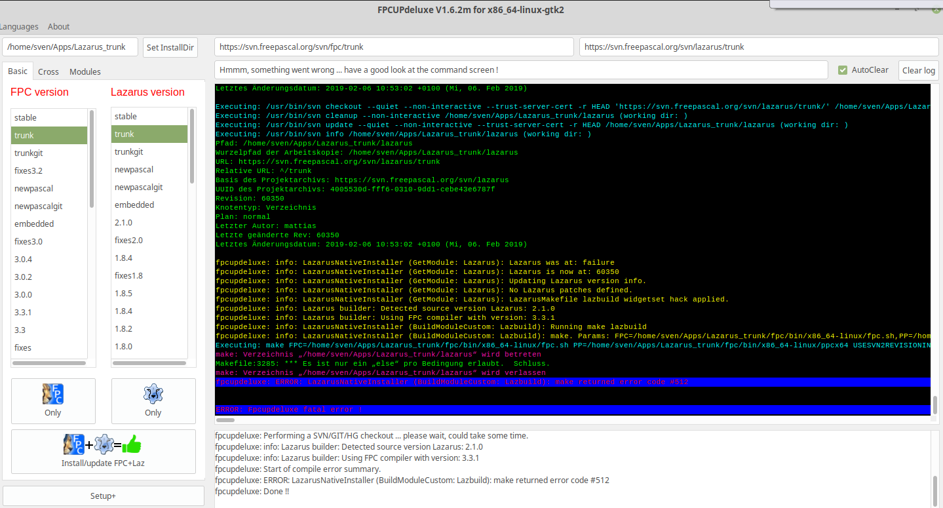Click the Lazarus Only icon button

click(153, 401)
